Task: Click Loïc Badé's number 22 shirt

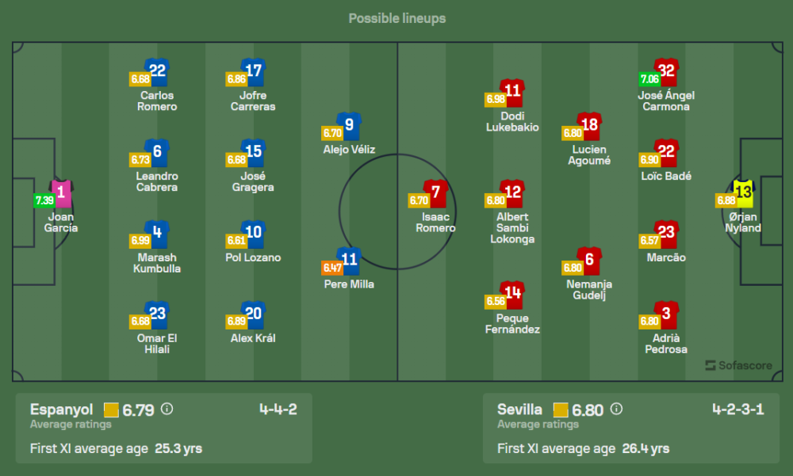Action: pos(665,153)
